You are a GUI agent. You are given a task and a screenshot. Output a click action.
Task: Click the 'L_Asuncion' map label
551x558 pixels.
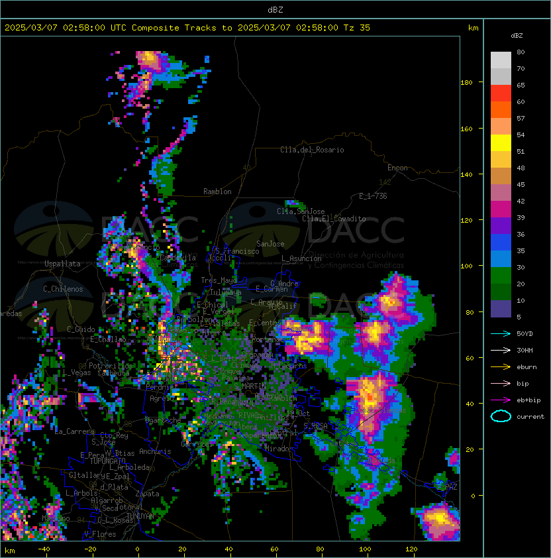coord(301,258)
